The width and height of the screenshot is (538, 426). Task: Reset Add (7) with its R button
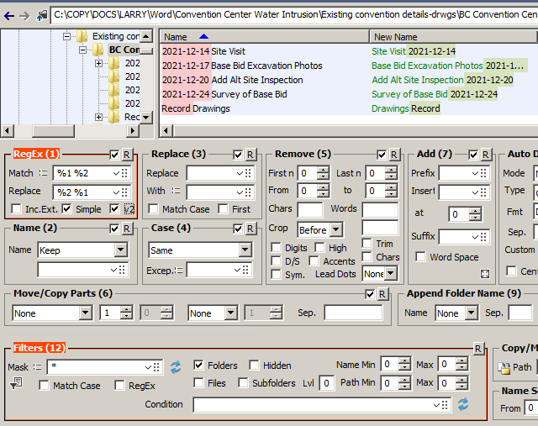(486, 155)
